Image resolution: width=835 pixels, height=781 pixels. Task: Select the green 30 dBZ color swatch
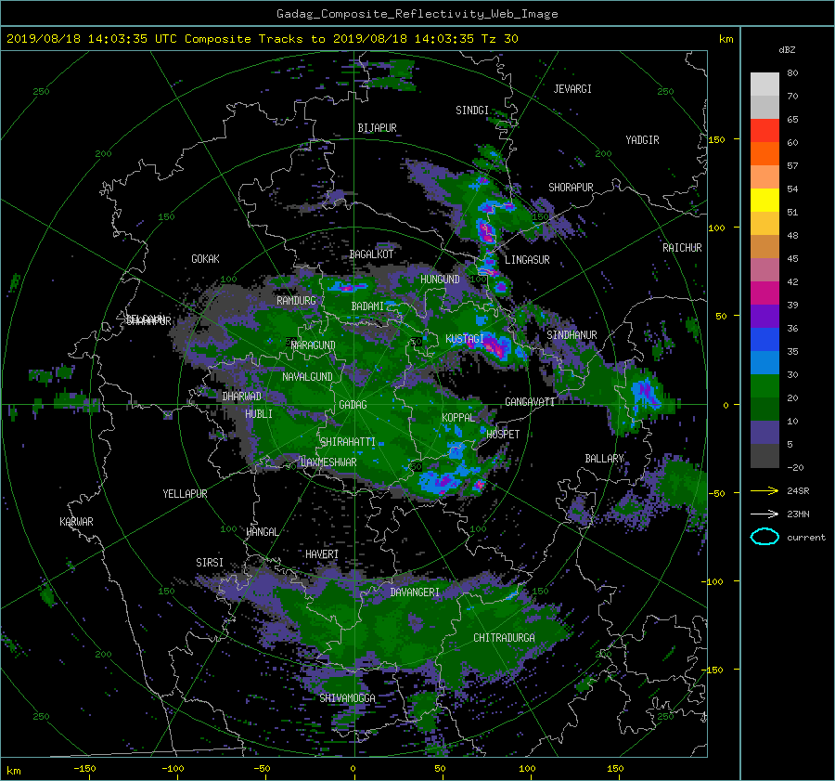click(x=764, y=385)
